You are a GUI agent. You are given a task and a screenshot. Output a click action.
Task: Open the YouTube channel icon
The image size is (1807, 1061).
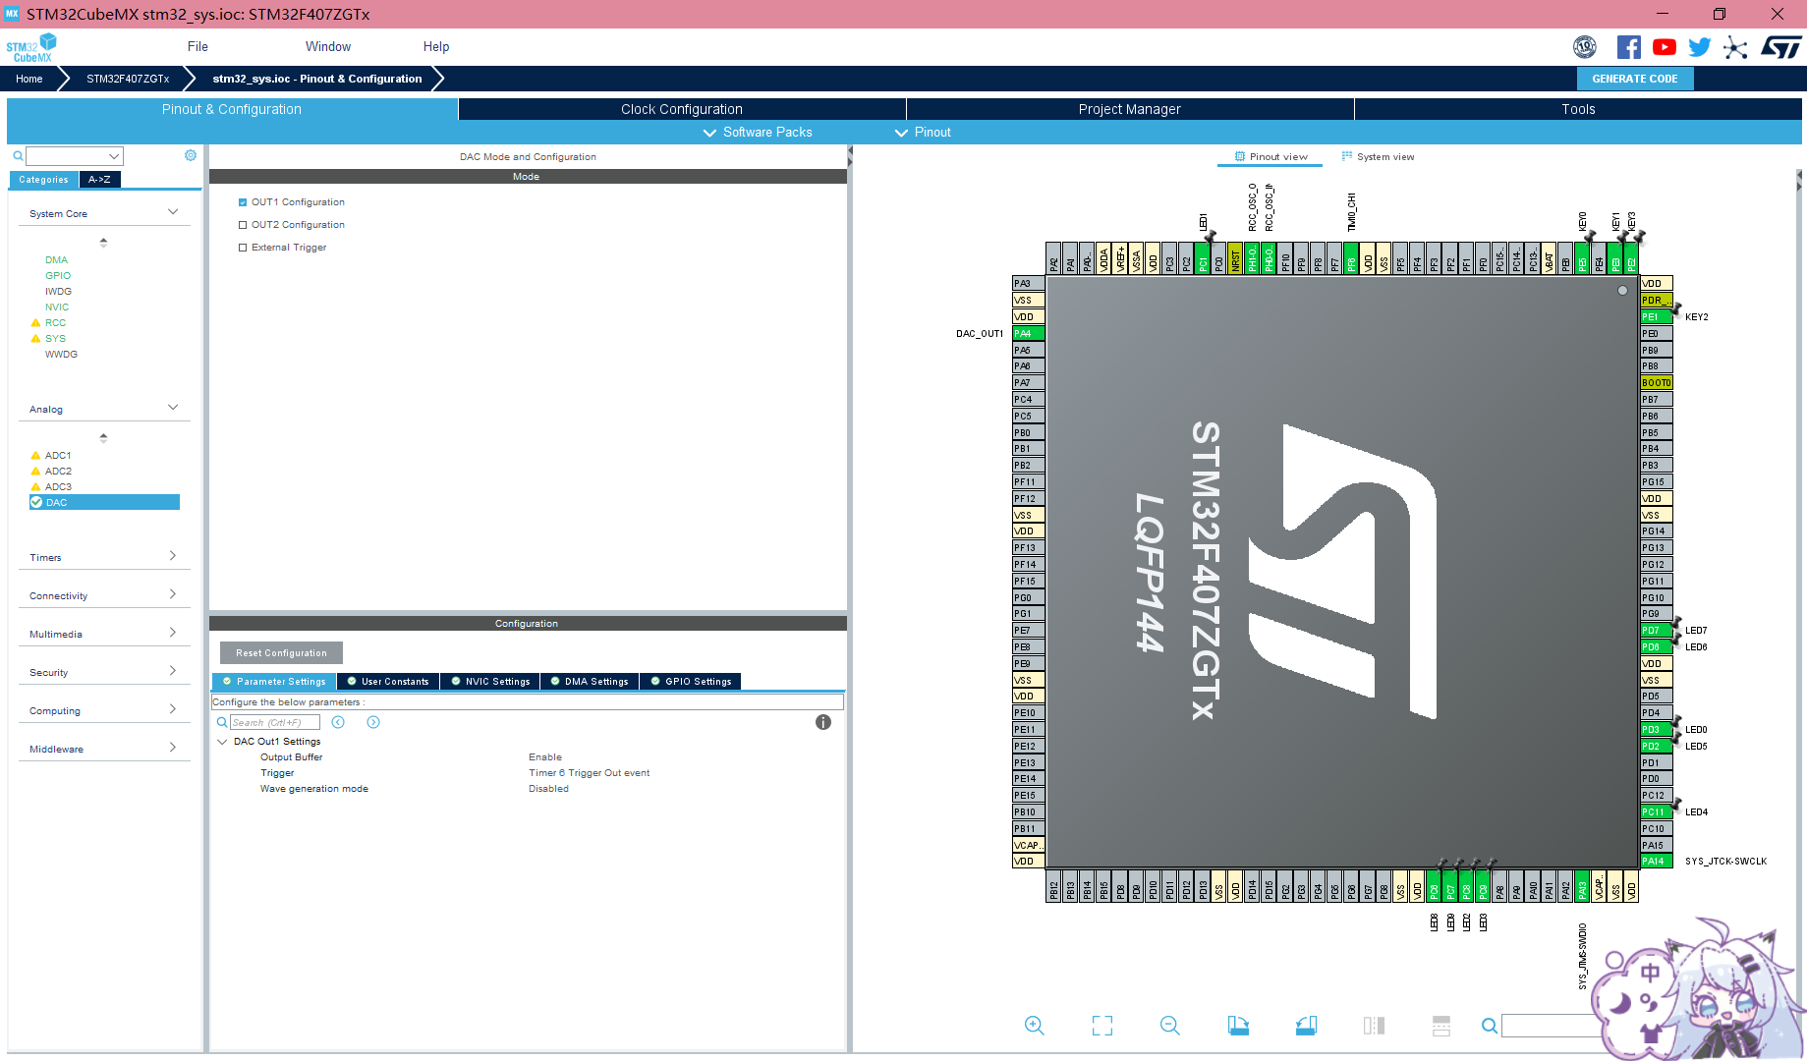point(1664,46)
